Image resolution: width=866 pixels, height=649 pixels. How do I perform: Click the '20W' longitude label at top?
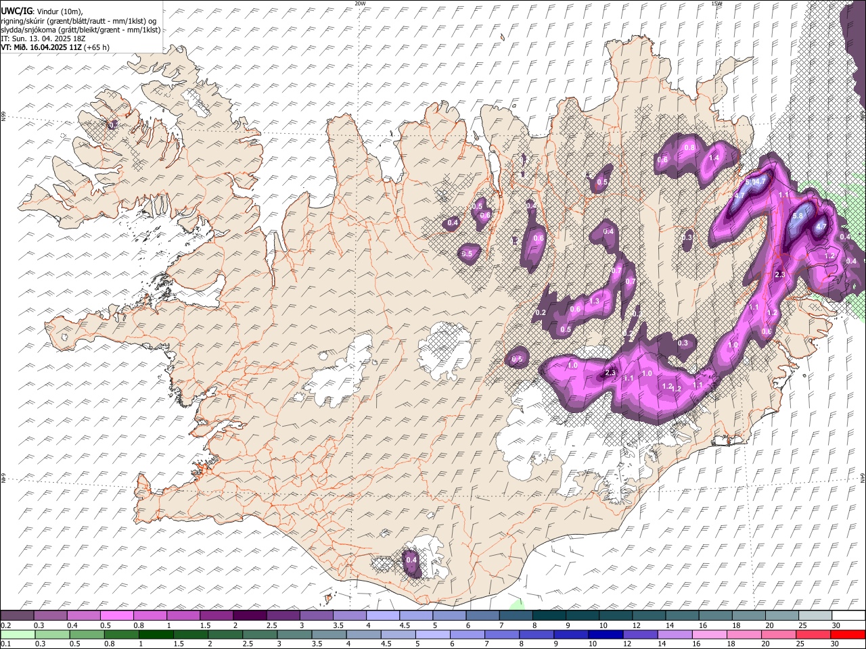coord(360,3)
